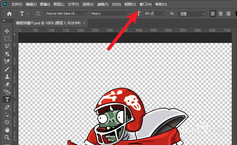The width and height of the screenshot is (237, 145).
Task: Toggle text orientation button
Action: point(37,14)
